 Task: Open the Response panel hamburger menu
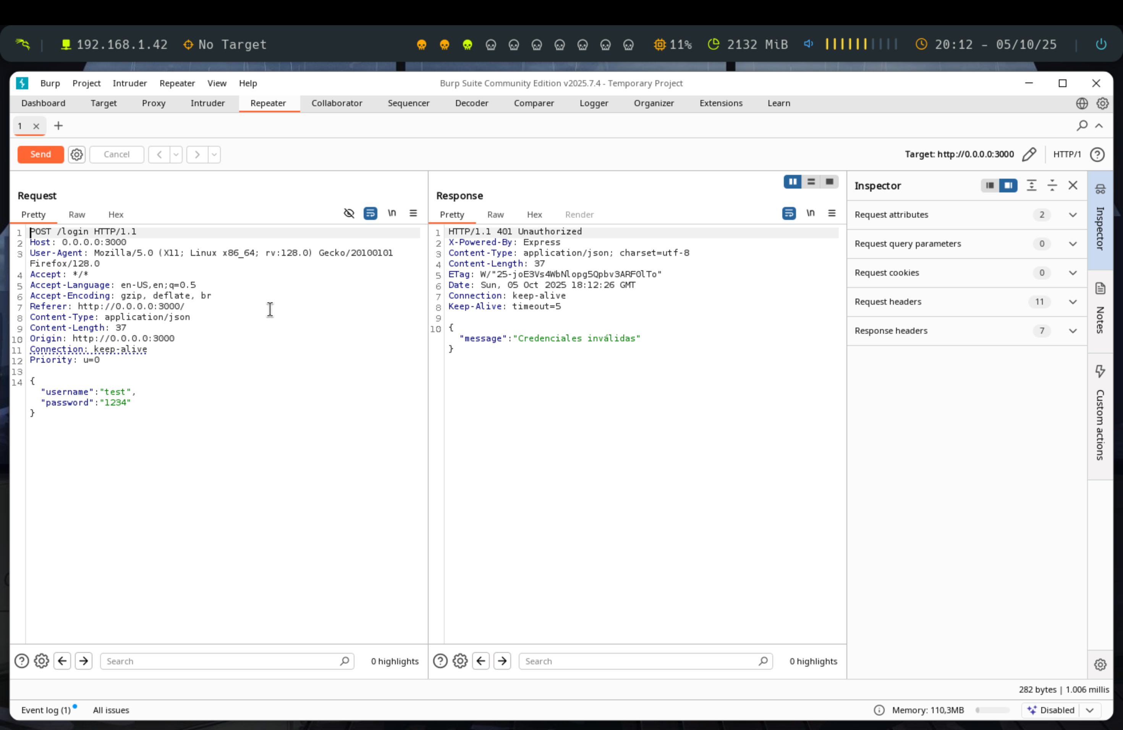[832, 213]
